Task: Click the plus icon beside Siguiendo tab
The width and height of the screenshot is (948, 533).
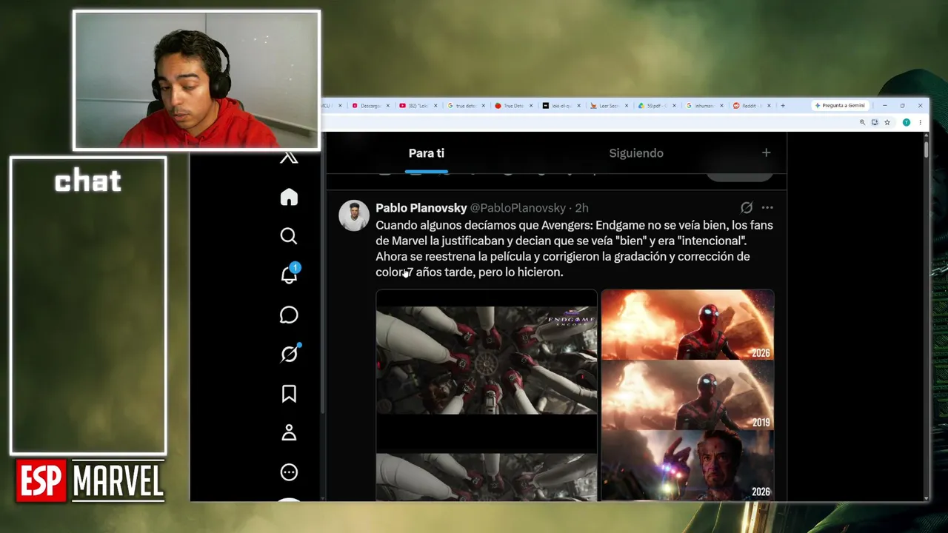Action: coord(766,153)
